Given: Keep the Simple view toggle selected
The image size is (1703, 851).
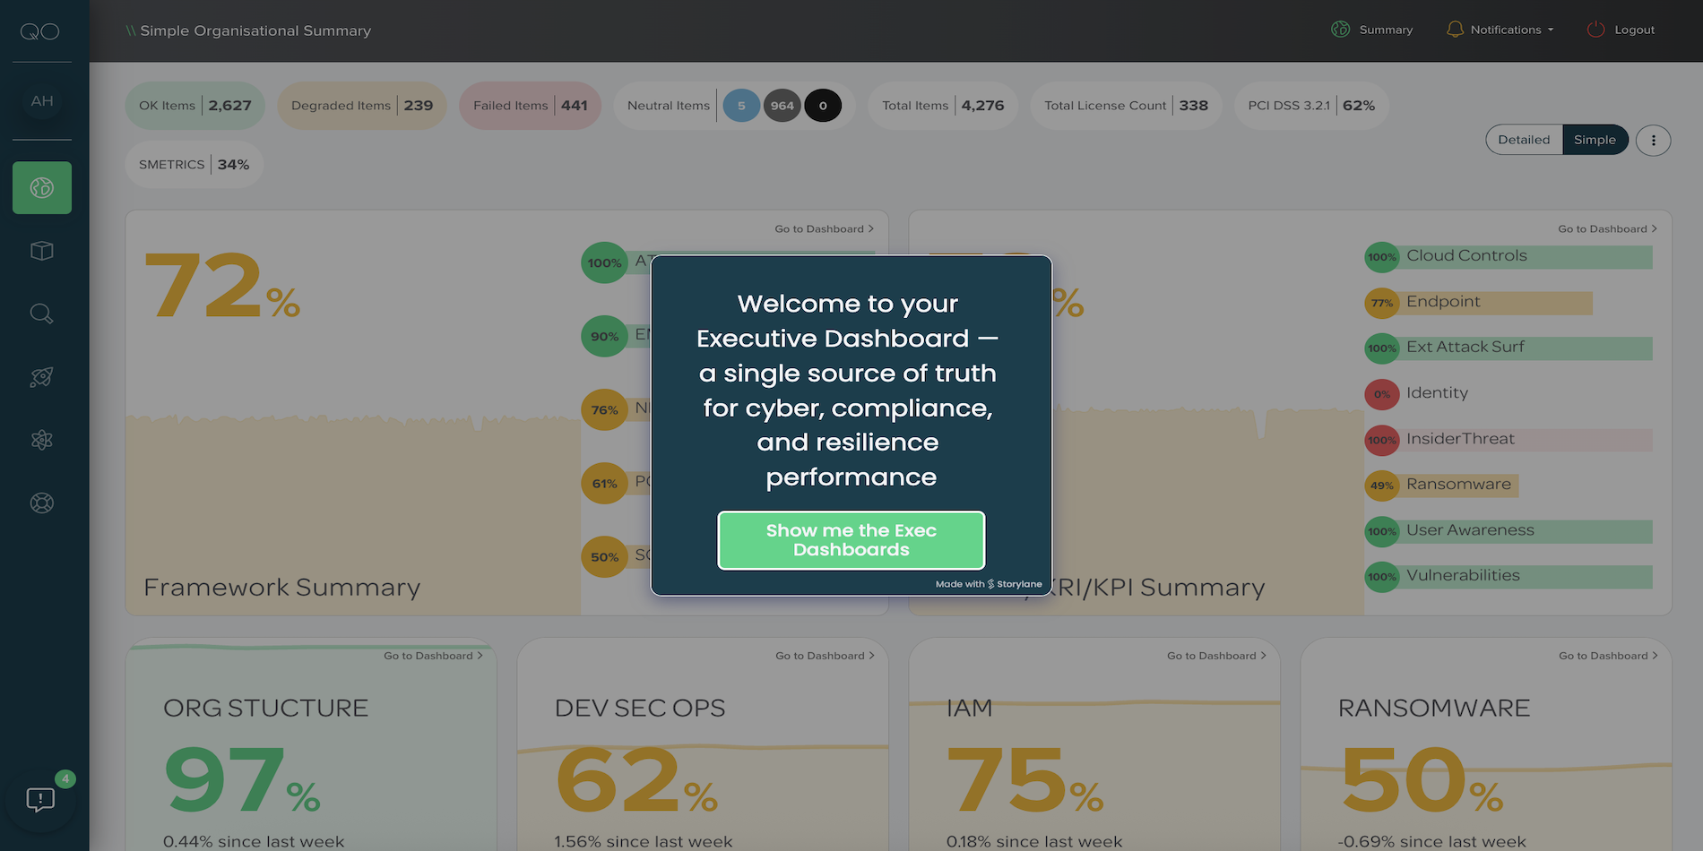Looking at the screenshot, I should tap(1595, 140).
